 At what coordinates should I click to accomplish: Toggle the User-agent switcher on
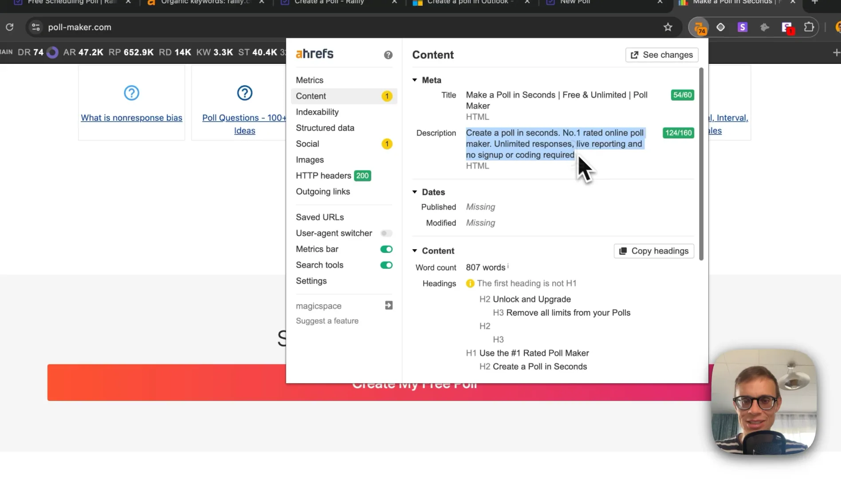(386, 233)
